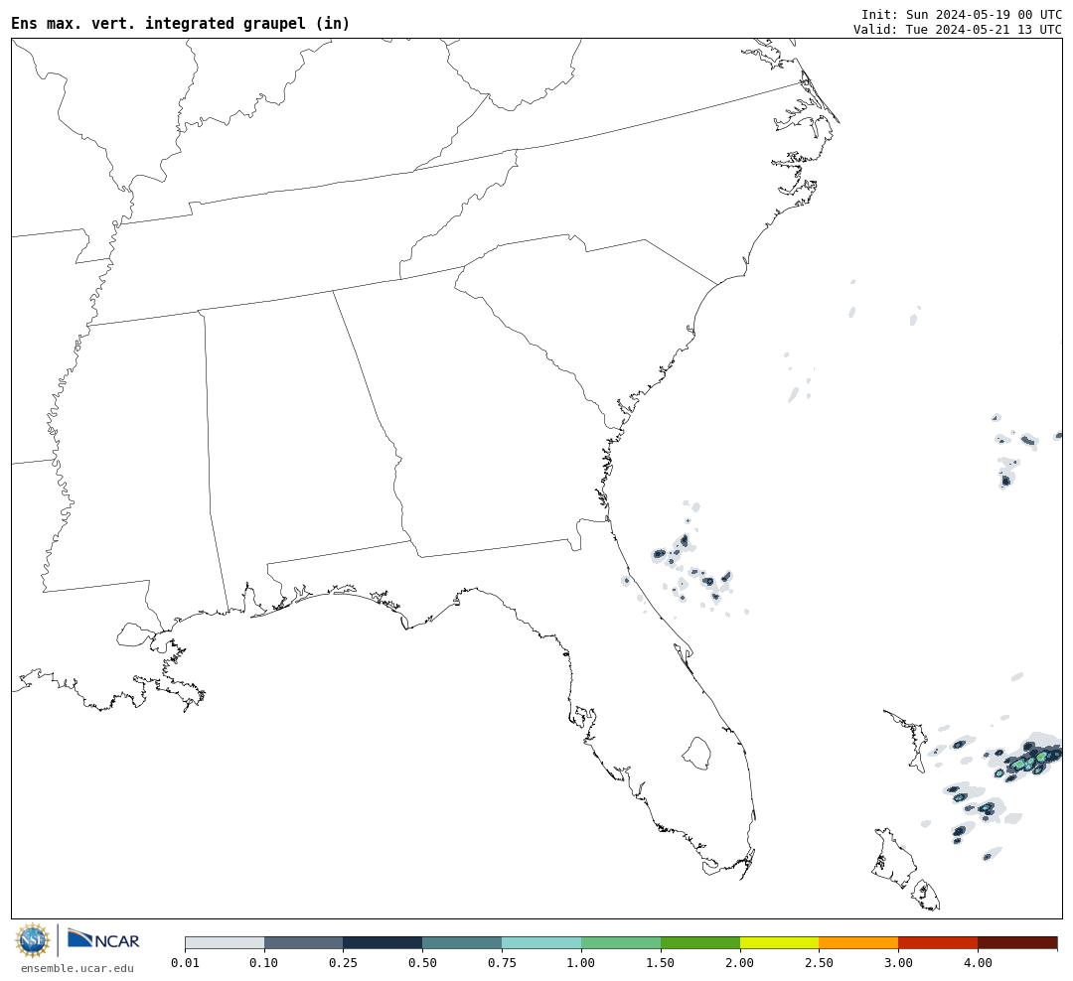Viewport: 1073px width, 981px height.
Task: Select the 0.25–0.50 dark navy swatch
Action: point(383,942)
